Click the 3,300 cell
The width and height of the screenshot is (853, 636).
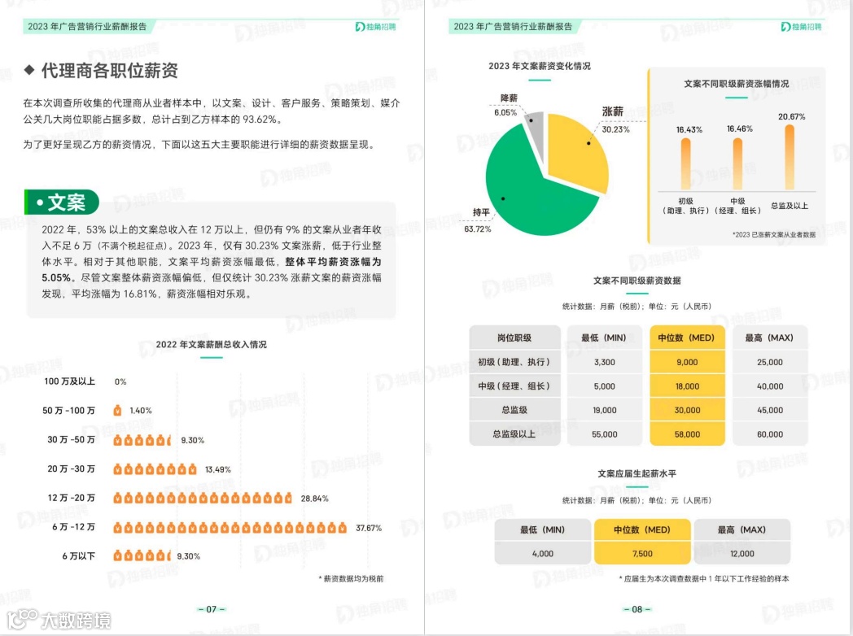[605, 362]
